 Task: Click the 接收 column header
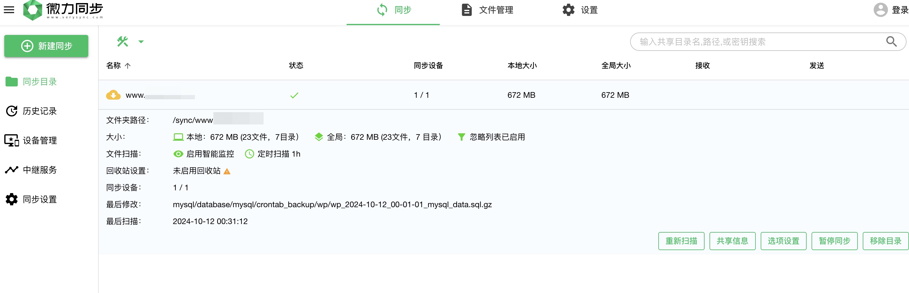point(702,66)
